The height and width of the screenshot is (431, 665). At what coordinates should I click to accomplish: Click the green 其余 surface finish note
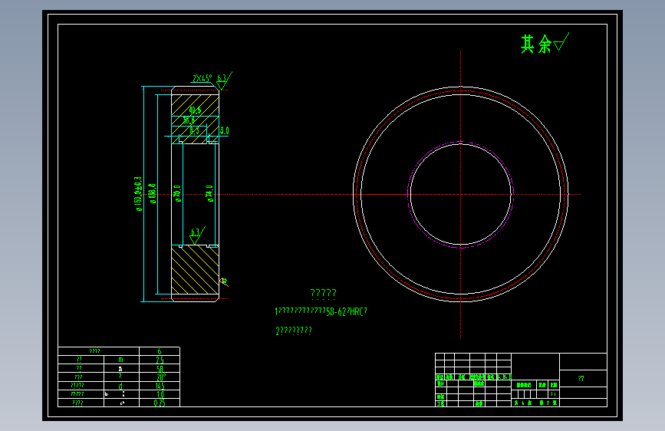click(x=545, y=43)
